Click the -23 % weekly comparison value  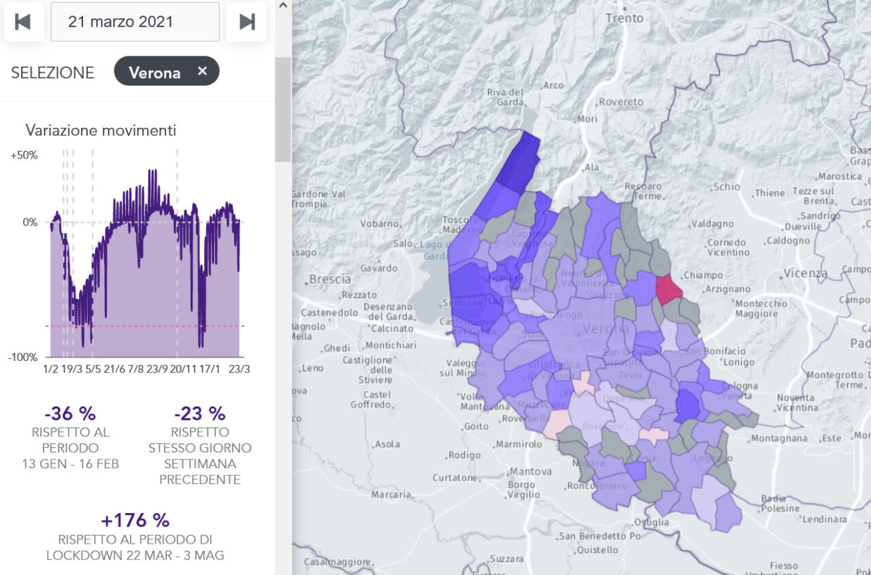click(x=199, y=413)
